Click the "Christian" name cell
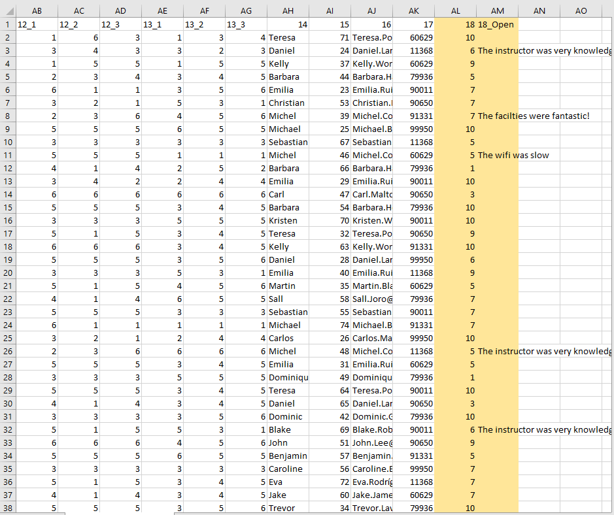Screen dimensions: 614x515 click(x=288, y=103)
